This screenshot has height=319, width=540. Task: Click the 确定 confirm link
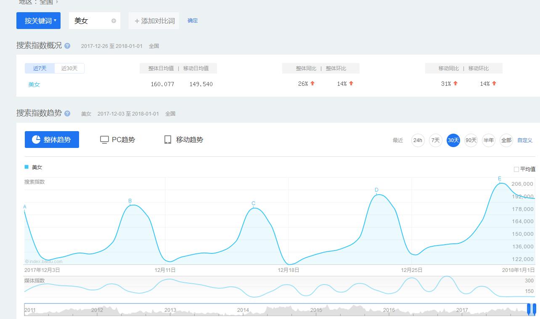tap(193, 20)
